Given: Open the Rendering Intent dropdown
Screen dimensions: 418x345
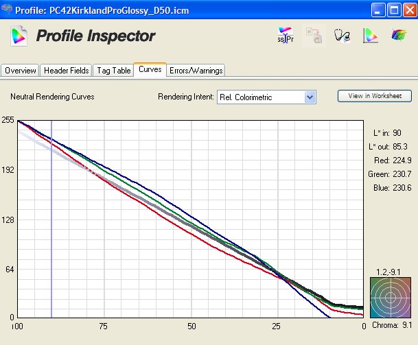Looking at the screenshot, I should [x=310, y=97].
